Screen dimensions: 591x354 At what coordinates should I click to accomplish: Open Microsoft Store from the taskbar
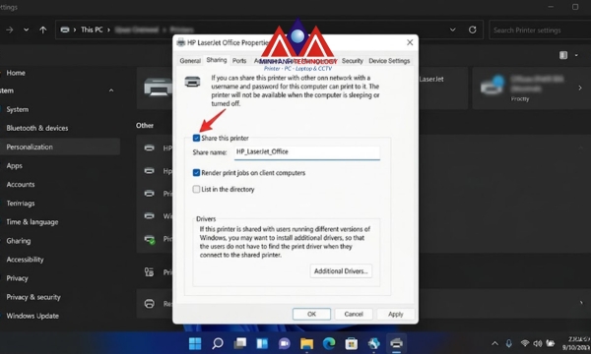coord(352,343)
